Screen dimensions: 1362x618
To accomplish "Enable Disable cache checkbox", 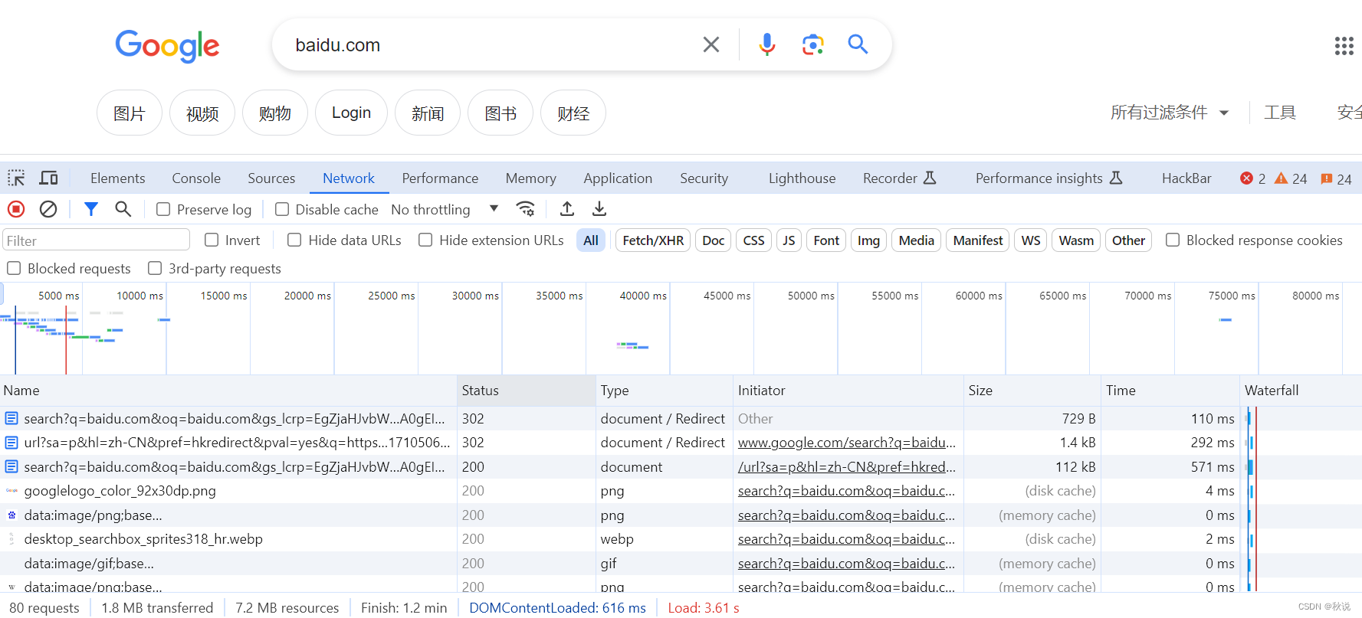I will pos(282,209).
